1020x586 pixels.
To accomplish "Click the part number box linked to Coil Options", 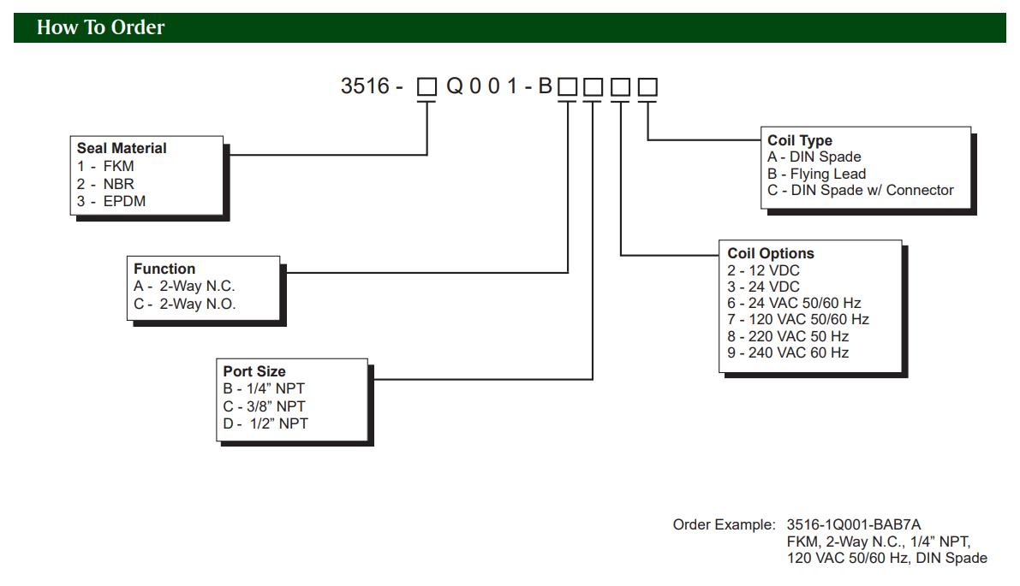I will click(x=621, y=87).
